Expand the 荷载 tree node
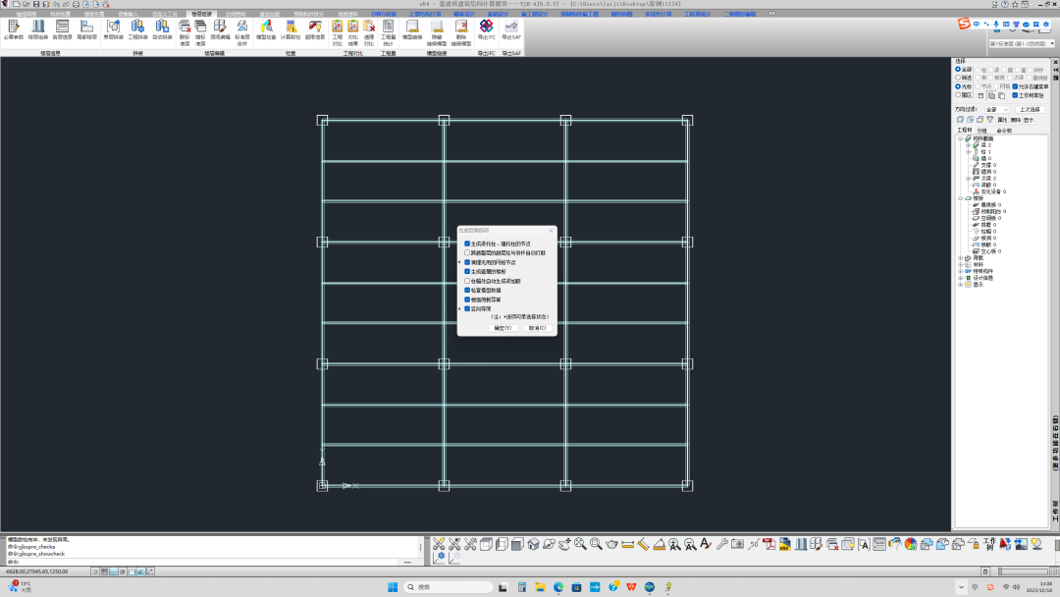This screenshot has height=597, width=1060. (x=961, y=258)
